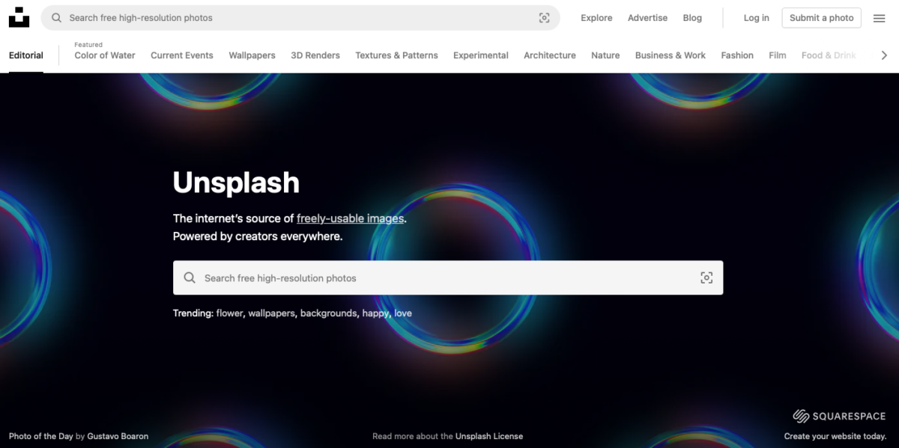Click trending term flower
Viewport: 899px width, 448px height.
tap(229, 313)
